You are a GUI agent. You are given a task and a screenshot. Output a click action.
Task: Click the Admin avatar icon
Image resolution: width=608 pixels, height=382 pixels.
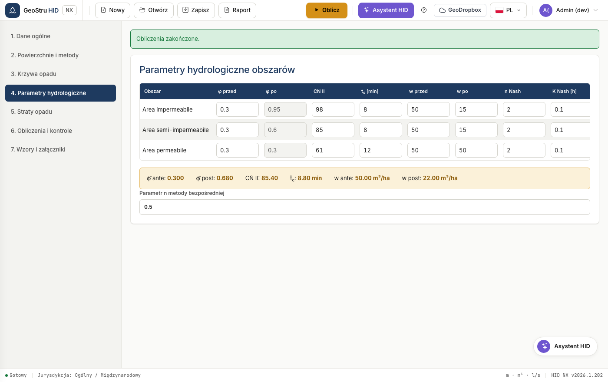[546, 10]
